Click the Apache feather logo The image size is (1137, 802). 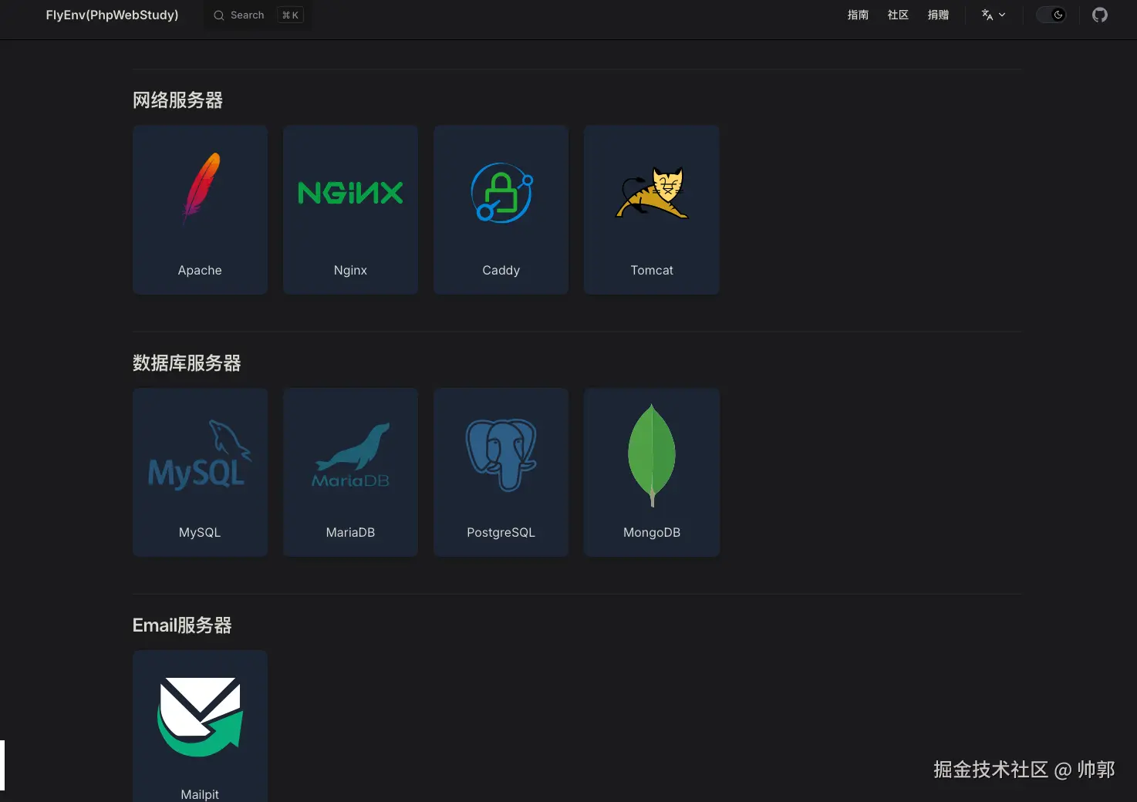point(201,188)
